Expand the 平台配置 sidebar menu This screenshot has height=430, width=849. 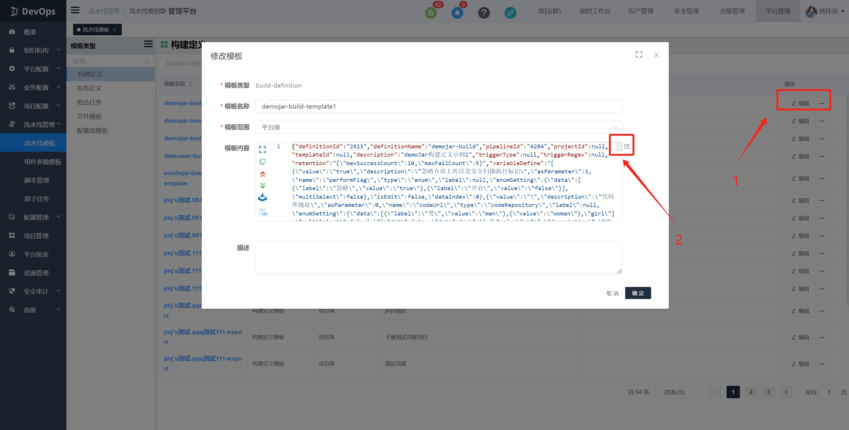[x=36, y=69]
